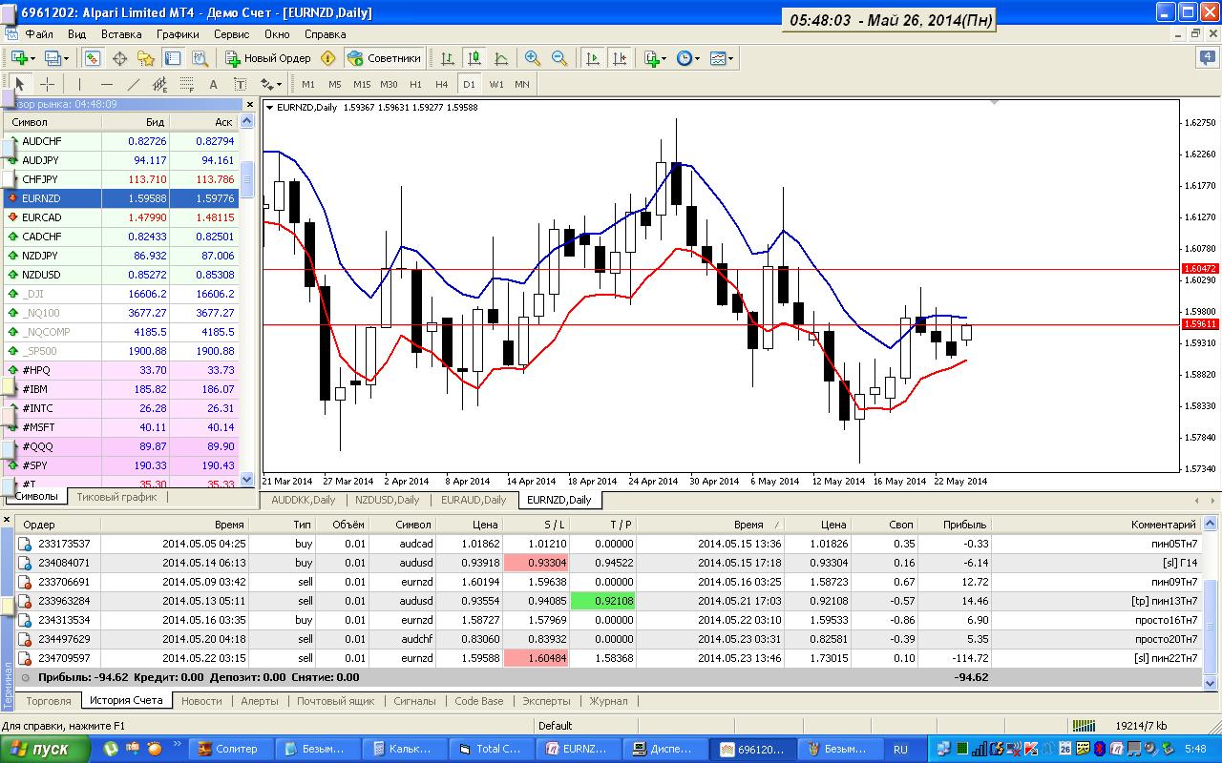Toggle chart shift button

click(620, 58)
